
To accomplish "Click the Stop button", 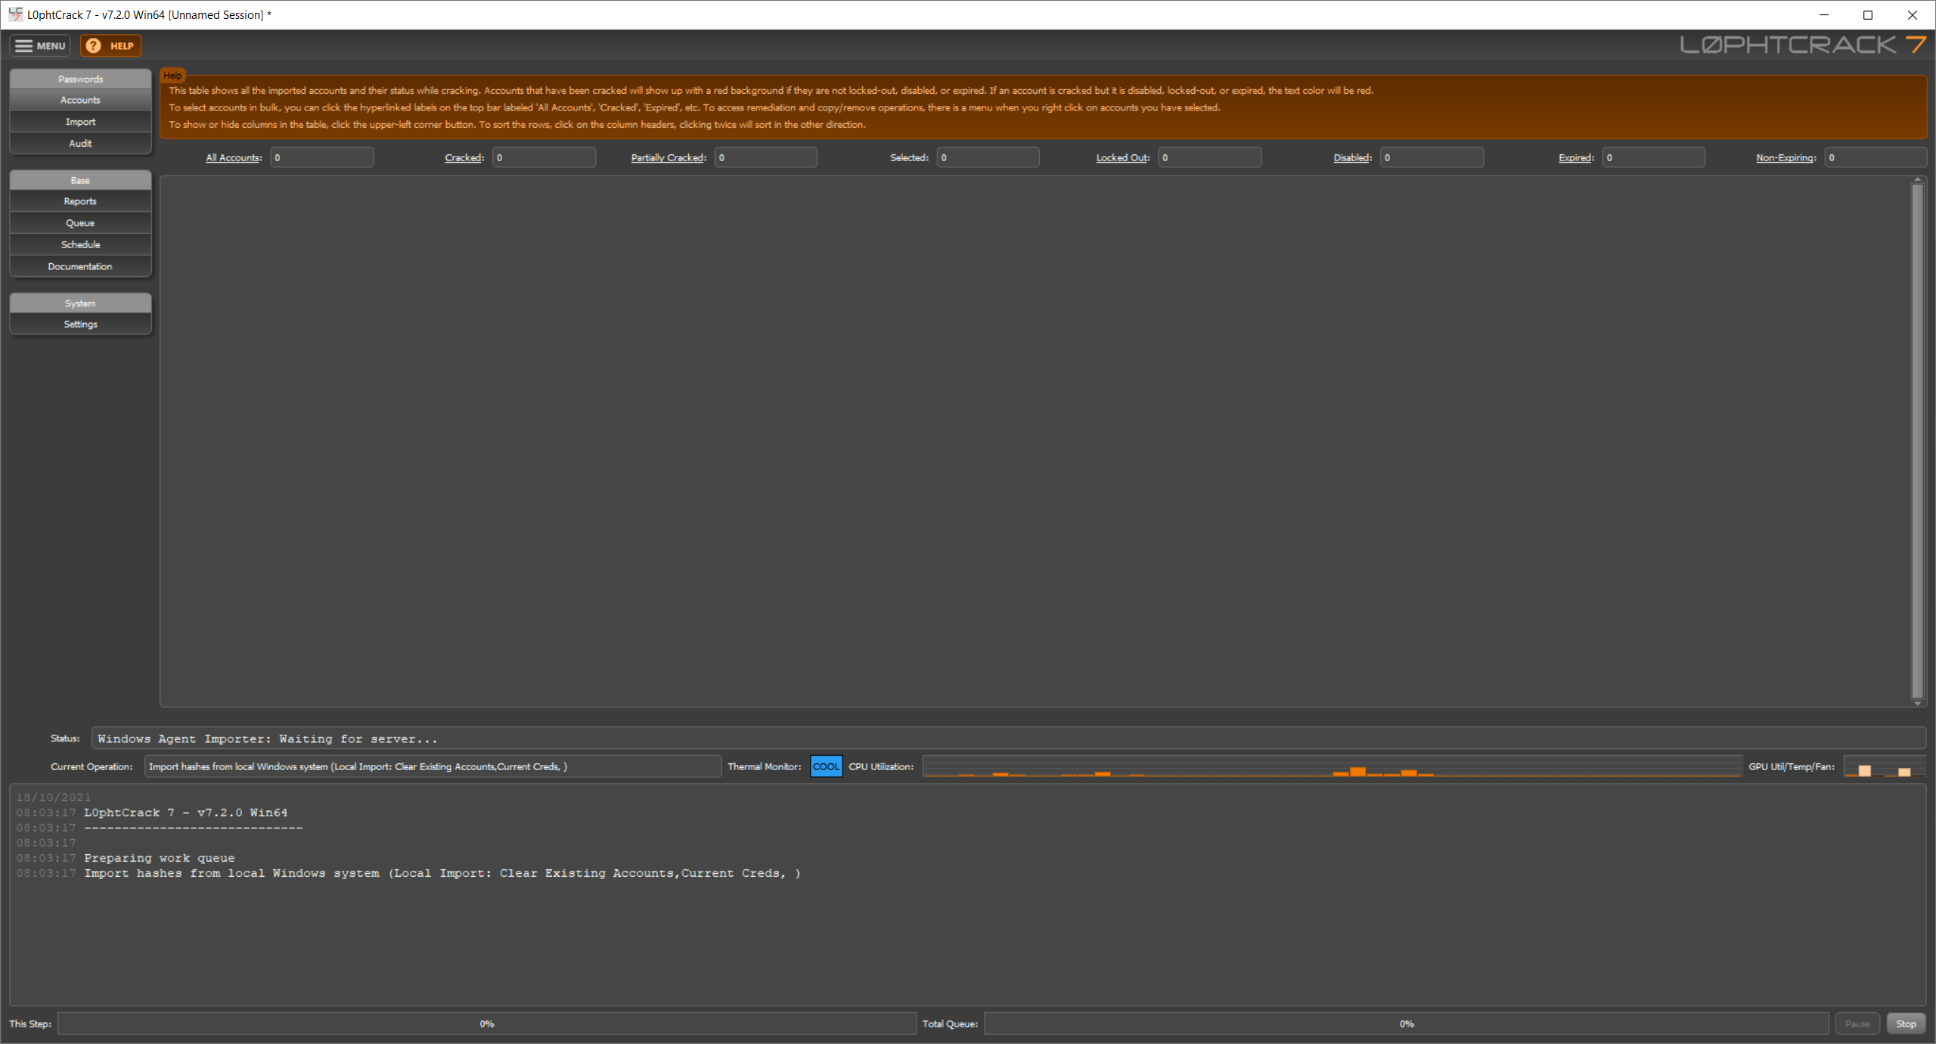I will pos(1906,1024).
